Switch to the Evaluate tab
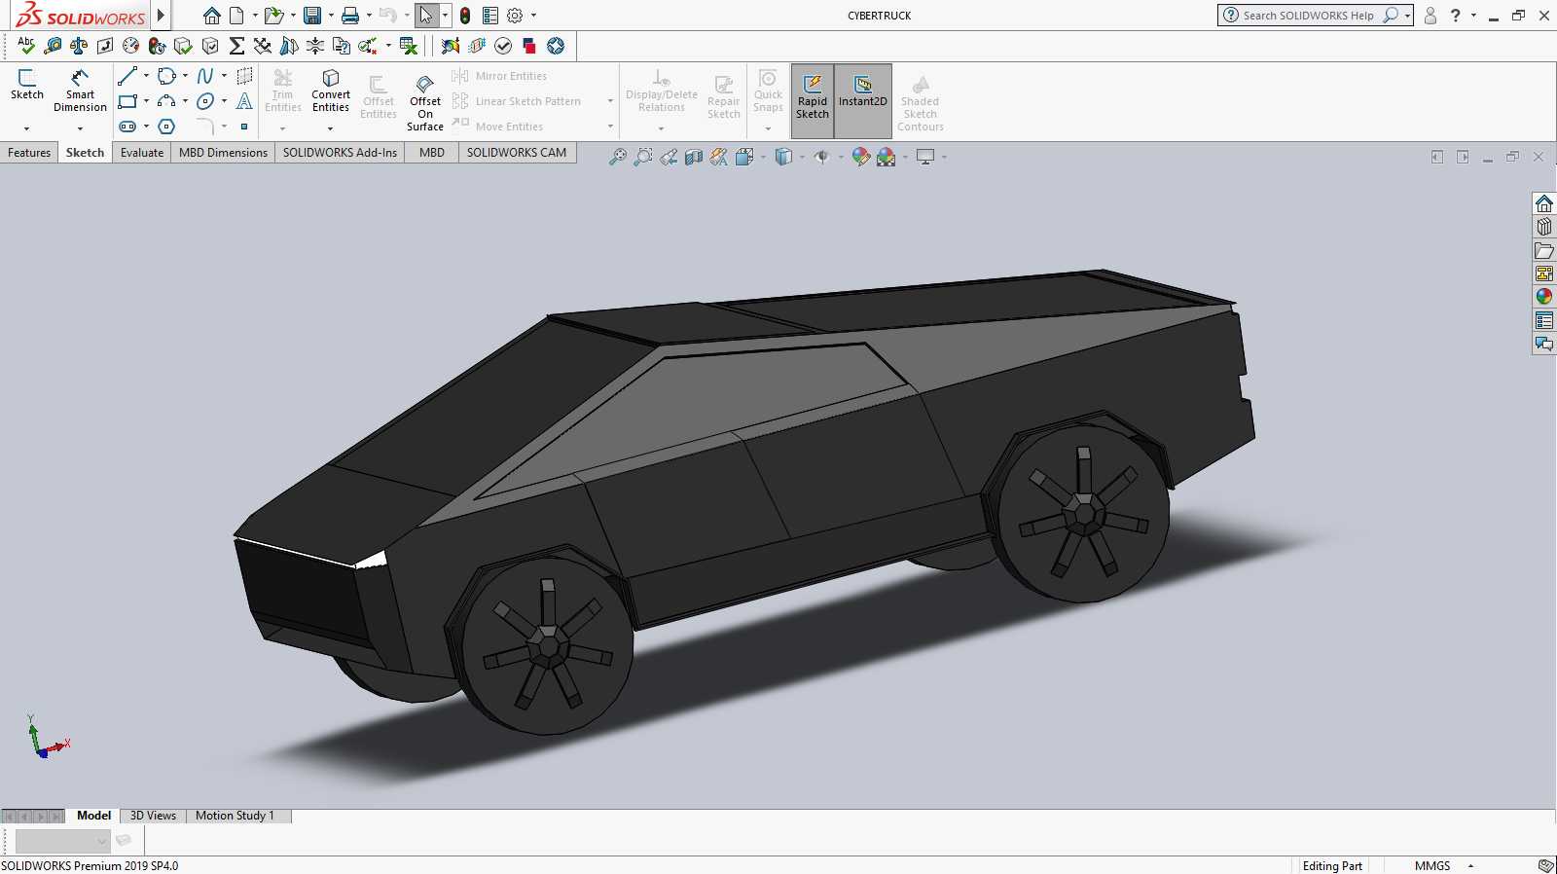The image size is (1557, 874). 142,153
